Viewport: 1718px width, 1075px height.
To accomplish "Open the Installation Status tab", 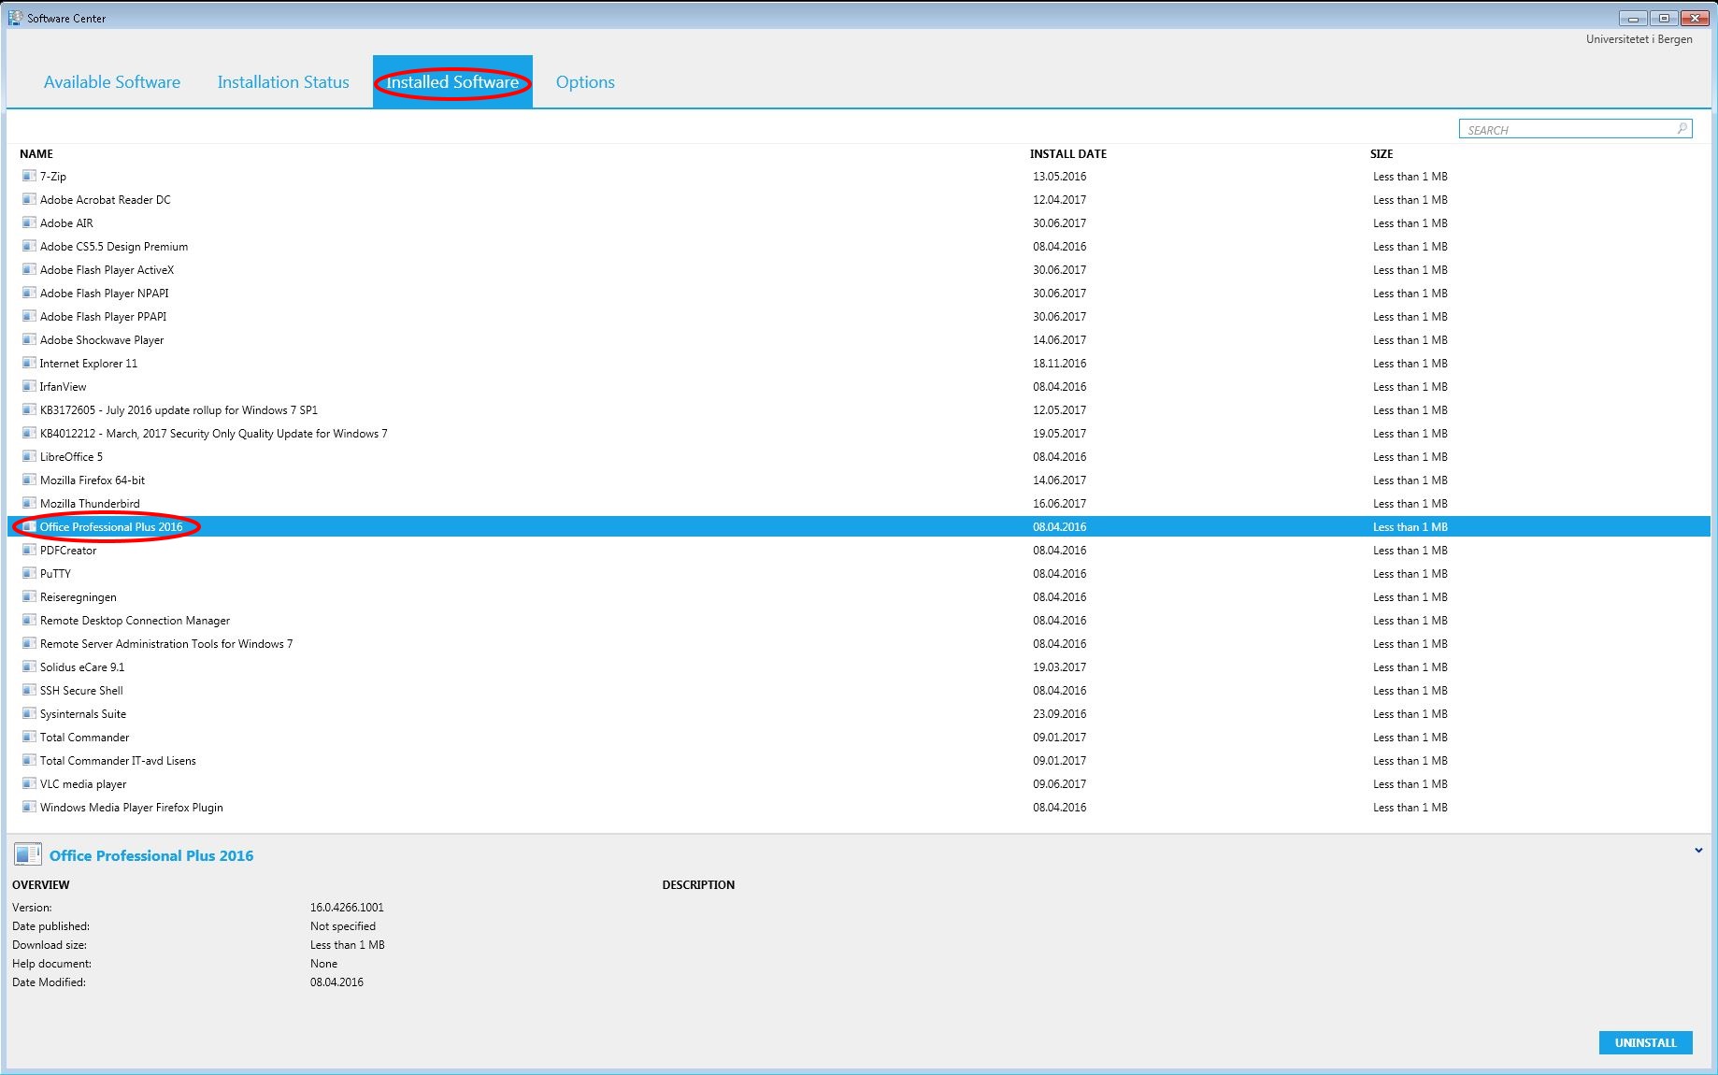I will point(283,82).
